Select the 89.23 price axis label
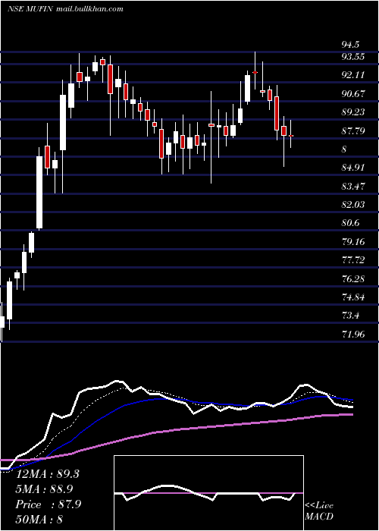The width and height of the screenshot is (379, 531). tap(353, 112)
